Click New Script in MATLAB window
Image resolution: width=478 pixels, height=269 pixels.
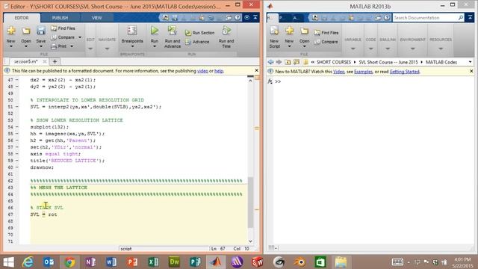point(274,37)
